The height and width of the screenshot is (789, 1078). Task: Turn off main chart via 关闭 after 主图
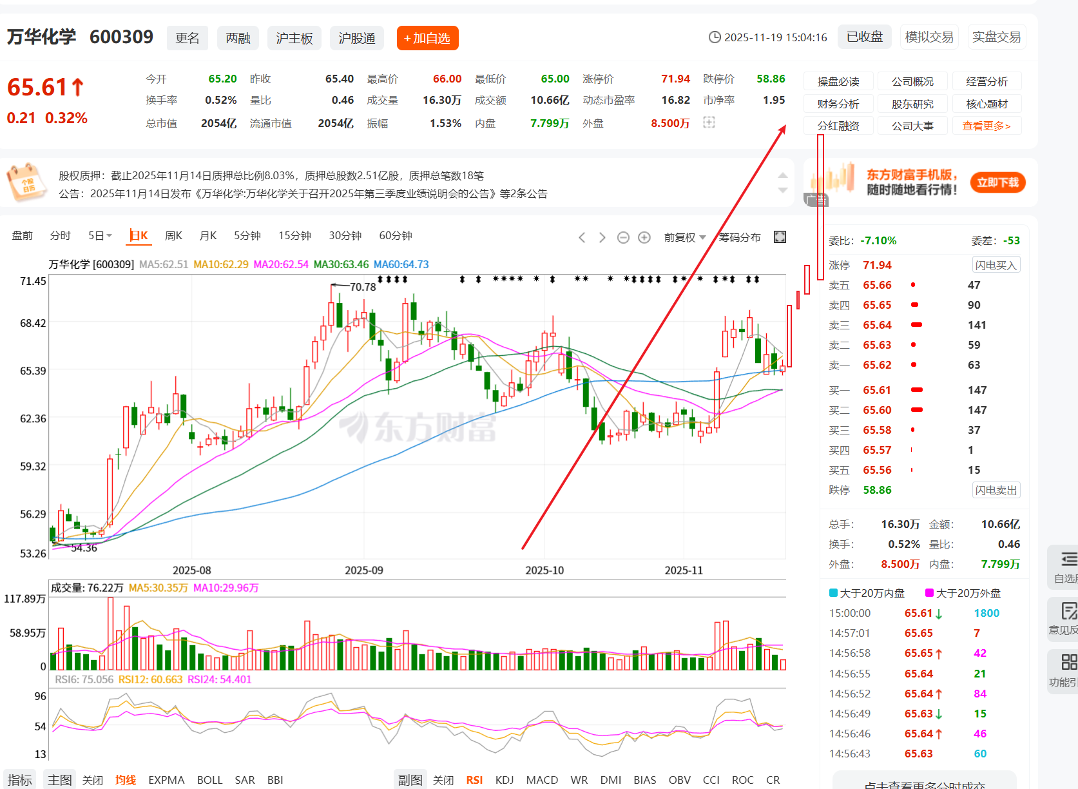click(93, 780)
